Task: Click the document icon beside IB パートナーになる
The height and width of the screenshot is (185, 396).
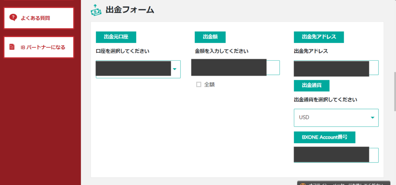Action: 12,47
